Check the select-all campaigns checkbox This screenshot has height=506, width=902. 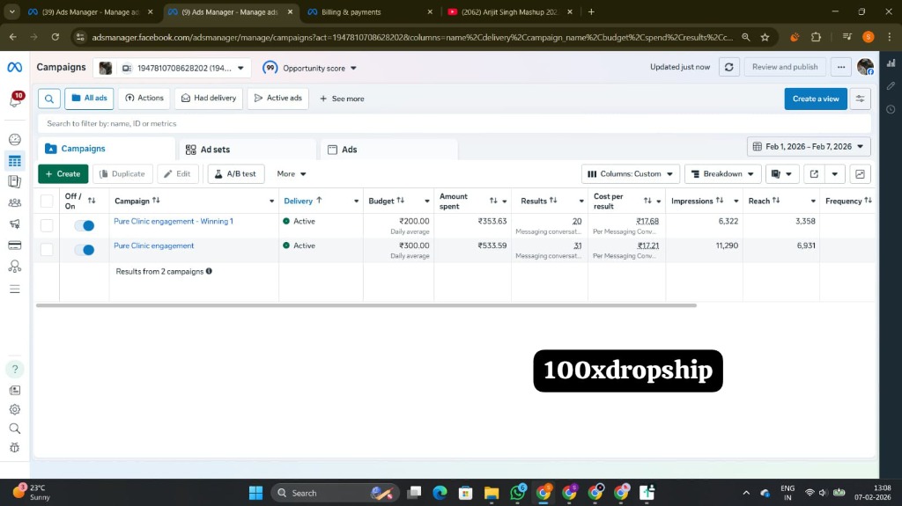pyautogui.click(x=47, y=201)
